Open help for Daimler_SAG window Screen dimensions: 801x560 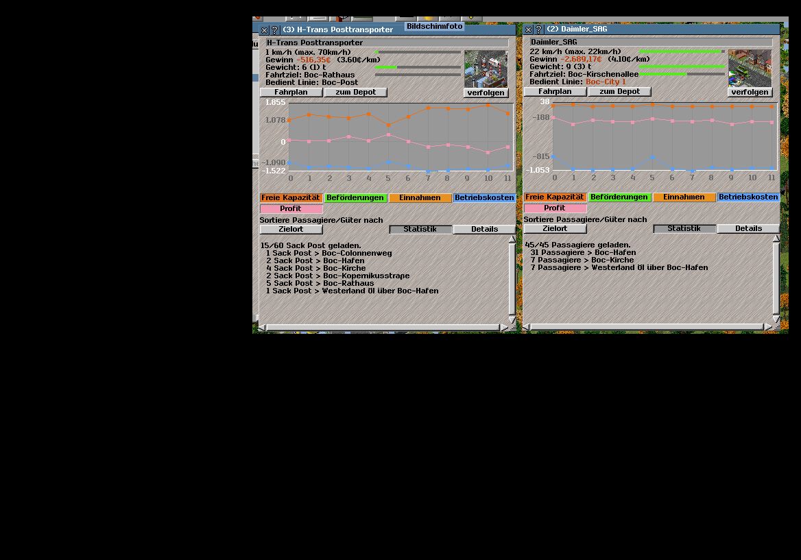click(538, 29)
